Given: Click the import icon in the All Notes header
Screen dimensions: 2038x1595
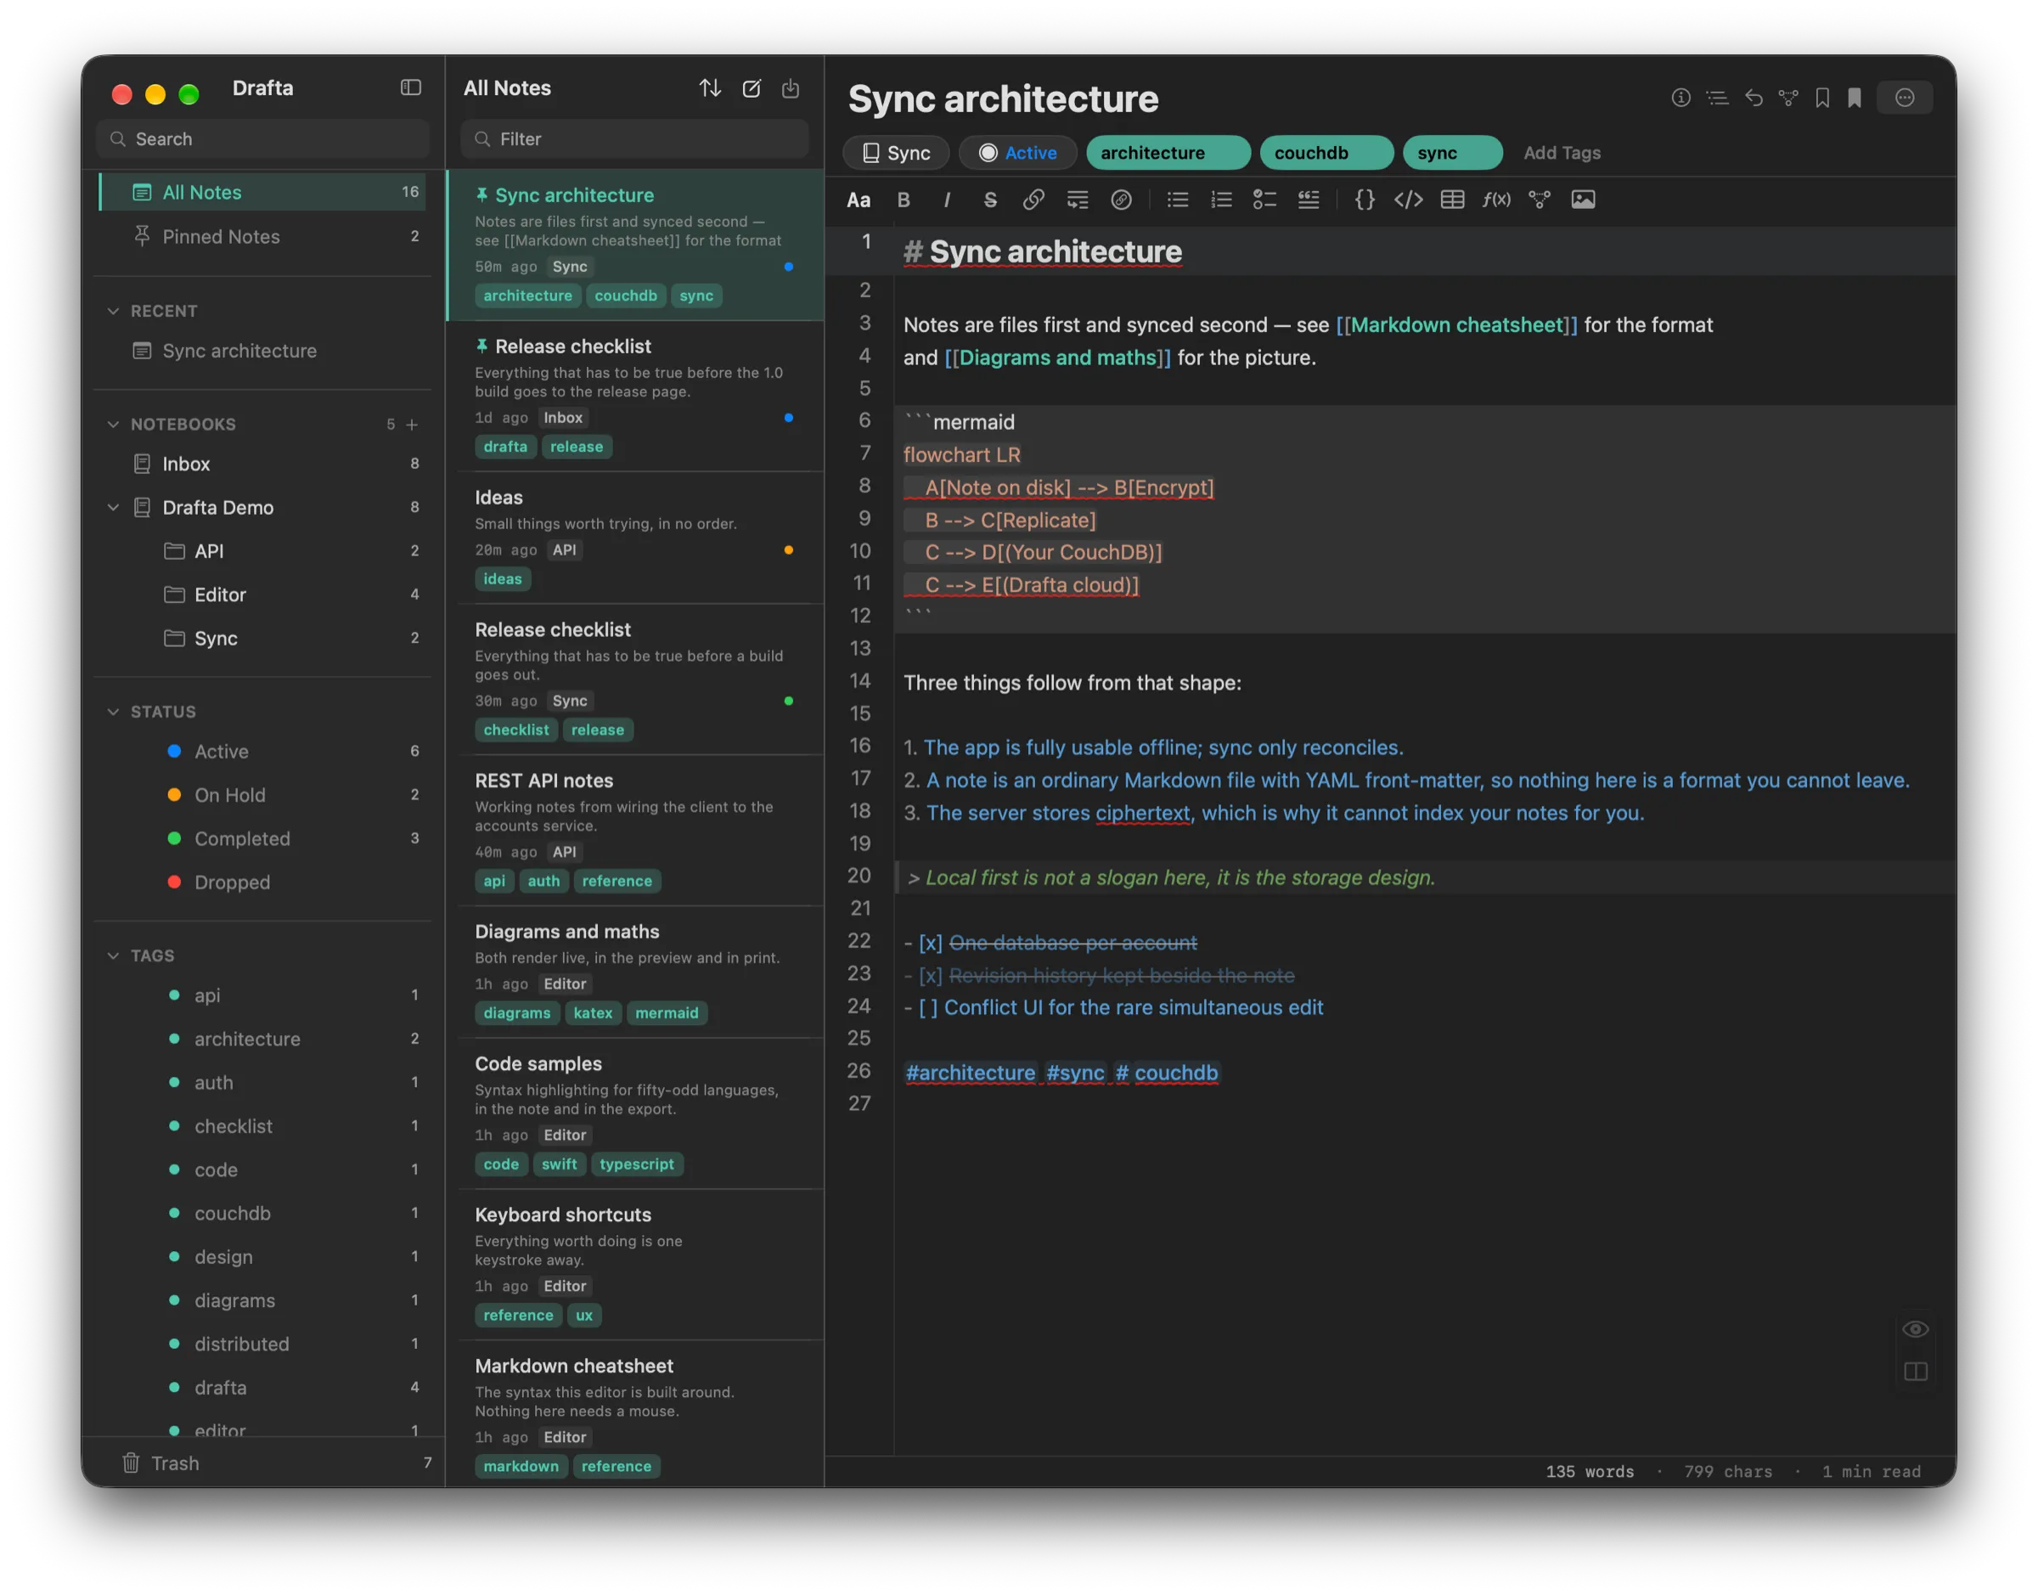Looking at the screenshot, I should tap(791, 87).
